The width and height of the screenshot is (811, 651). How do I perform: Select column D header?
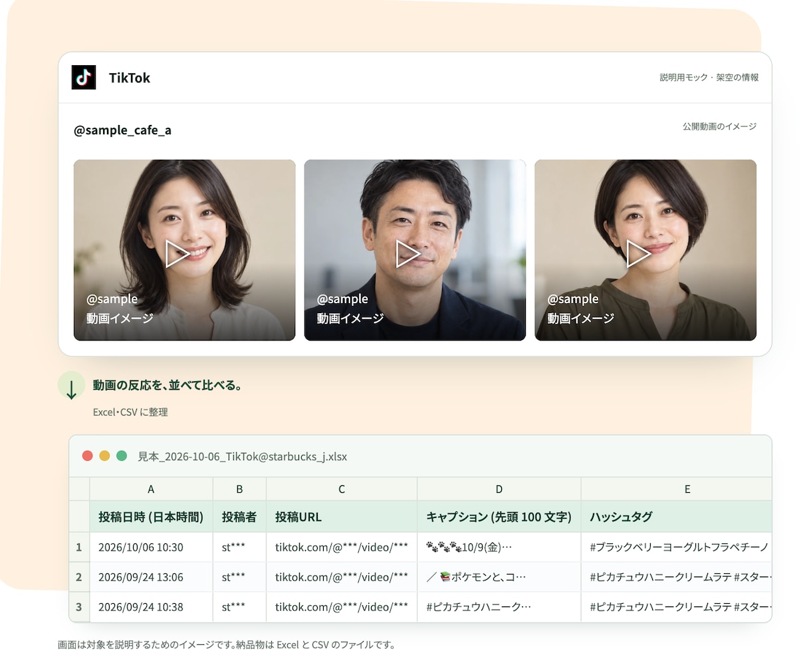[x=499, y=489]
